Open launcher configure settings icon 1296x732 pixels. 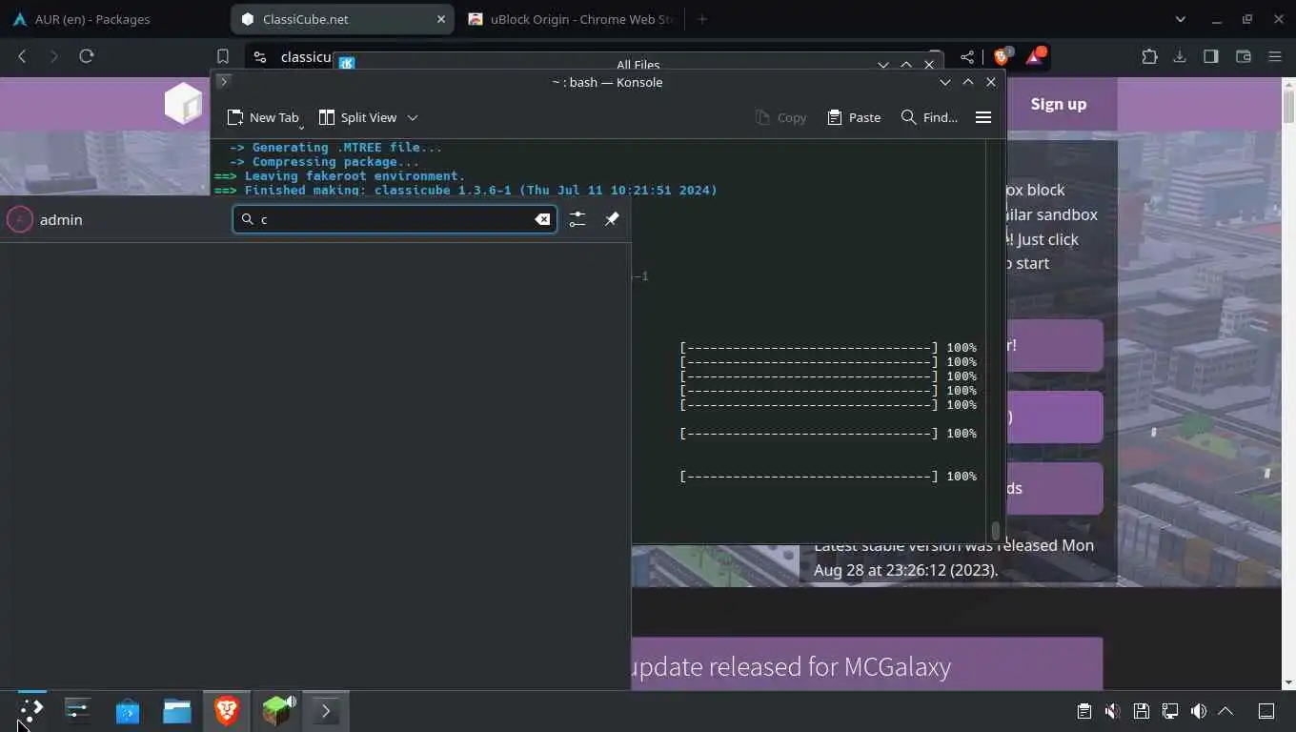tap(577, 219)
